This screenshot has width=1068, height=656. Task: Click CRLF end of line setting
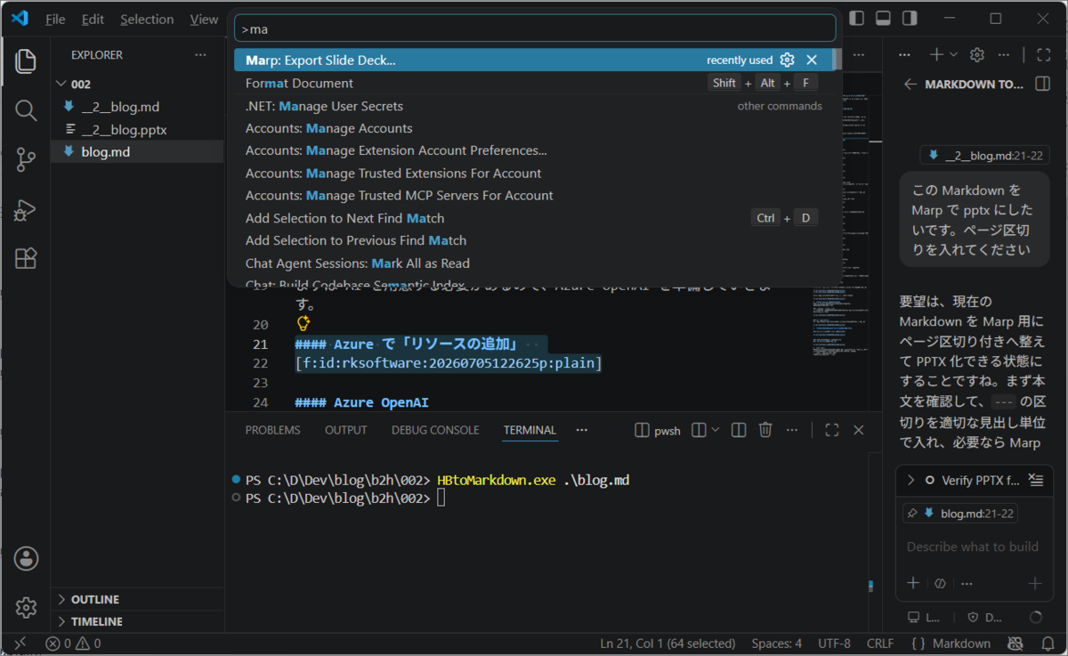(x=880, y=644)
